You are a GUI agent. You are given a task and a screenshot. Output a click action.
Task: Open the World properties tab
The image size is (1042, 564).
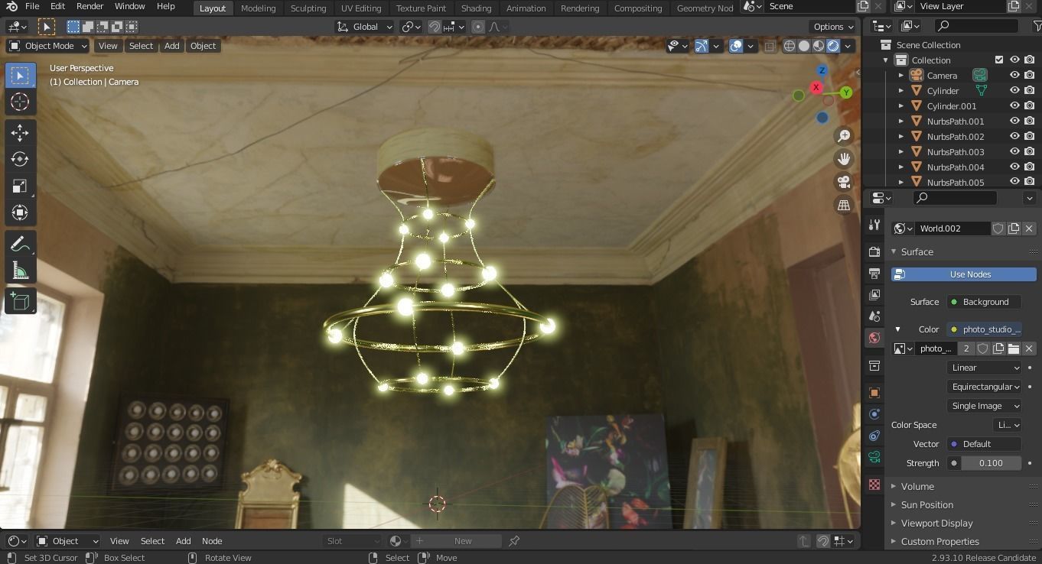[874, 338]
